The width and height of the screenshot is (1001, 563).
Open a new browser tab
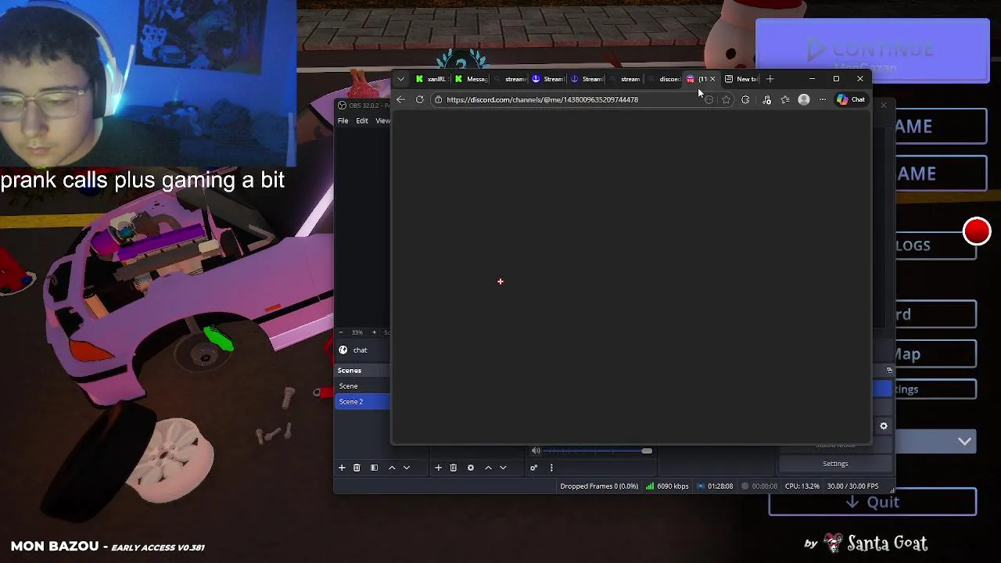tap(770, 78)
